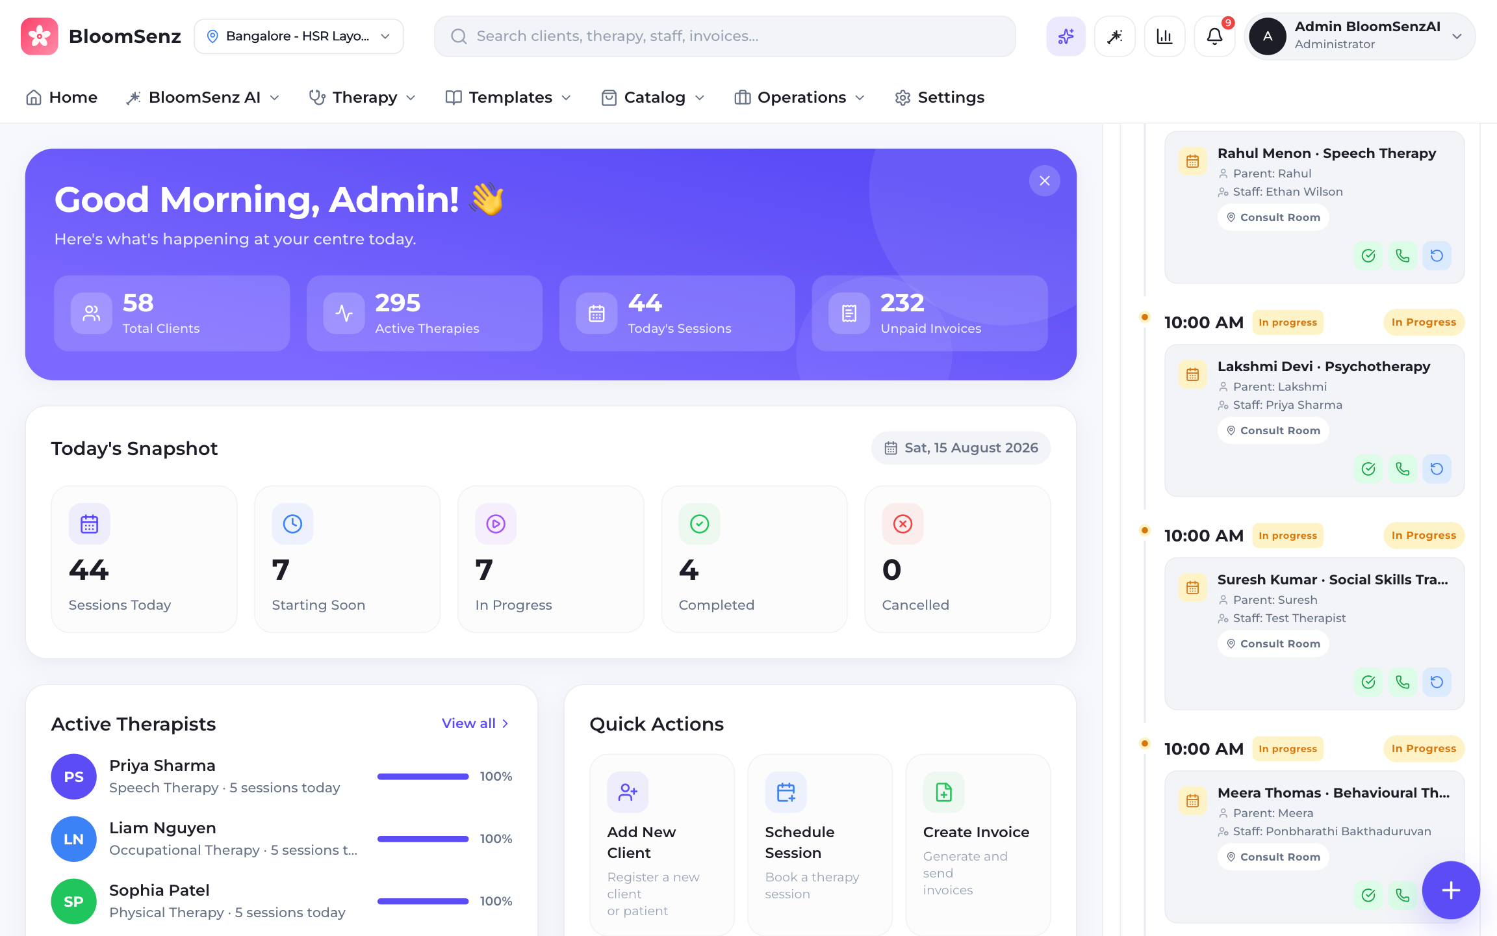Click phone icon on Suresh Kumar card

click(1403, 682)
